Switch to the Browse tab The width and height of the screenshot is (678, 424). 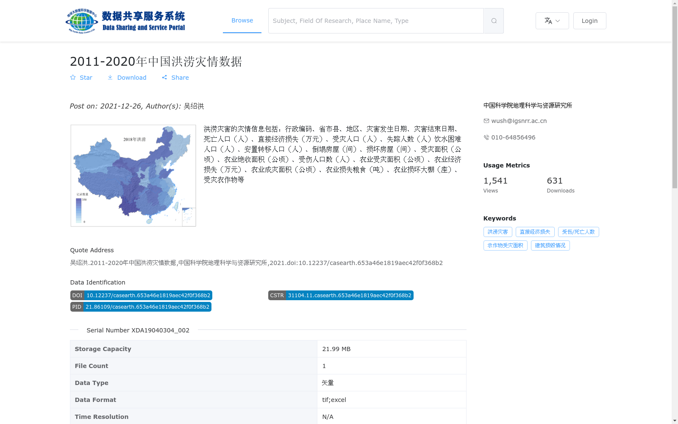point(242,20)
